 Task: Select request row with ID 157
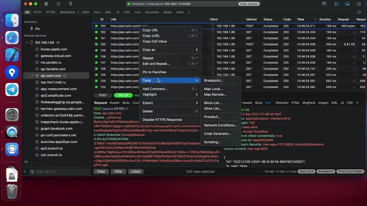point(229,63)
